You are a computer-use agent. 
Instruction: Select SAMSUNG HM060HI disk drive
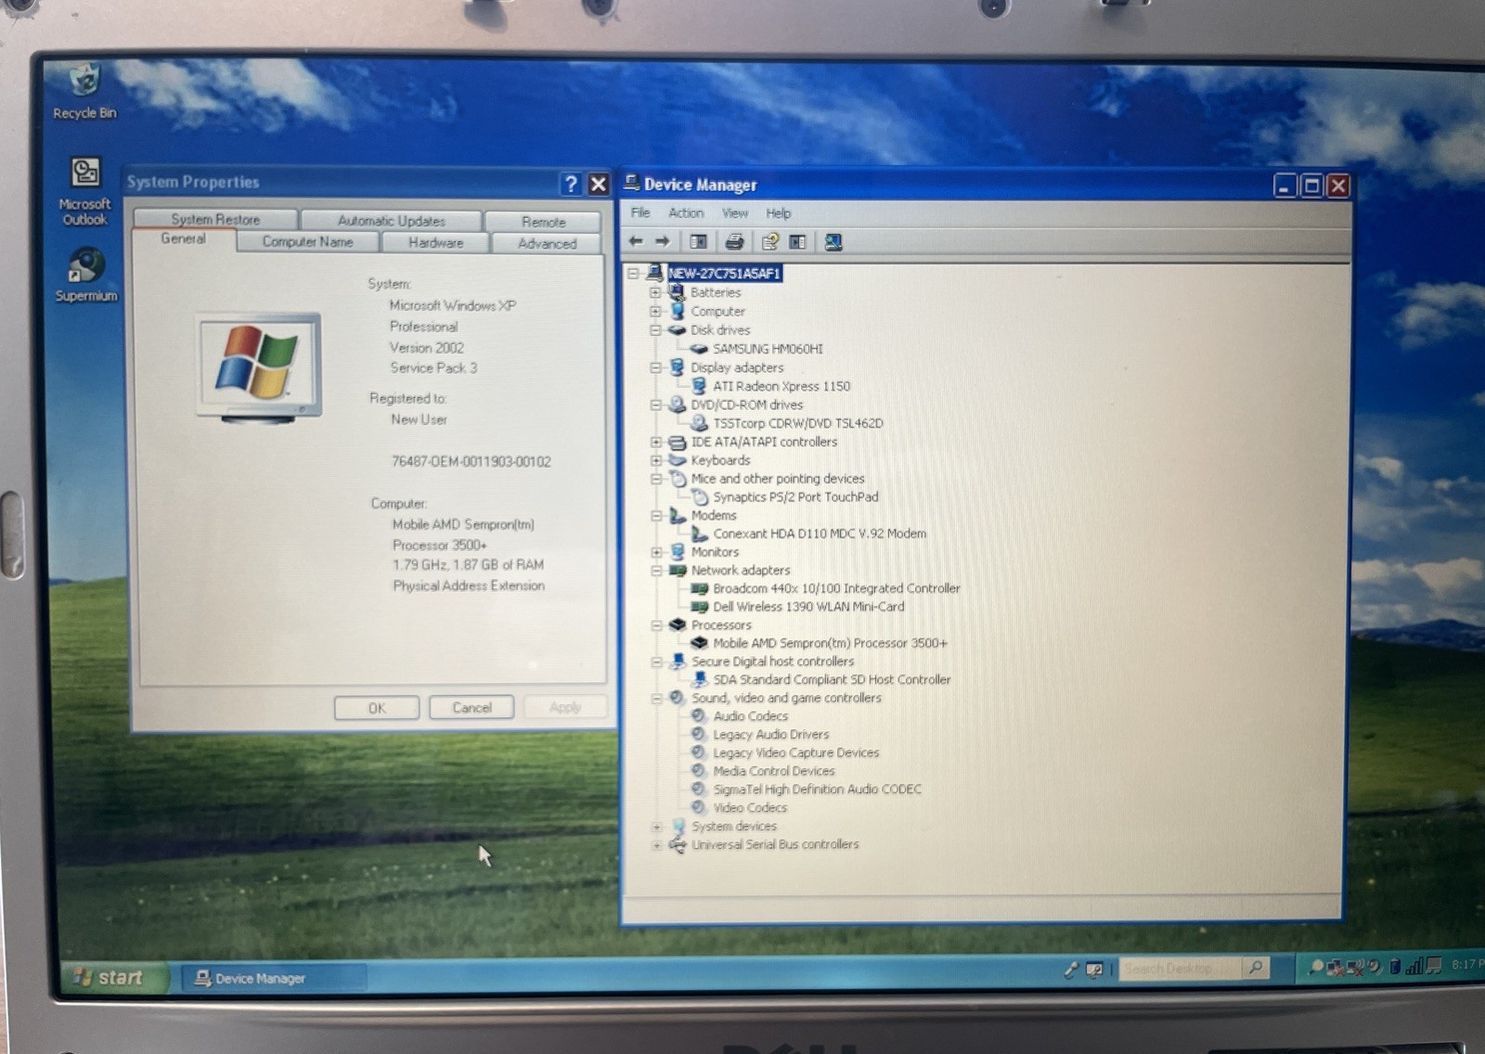click(768, 349)
